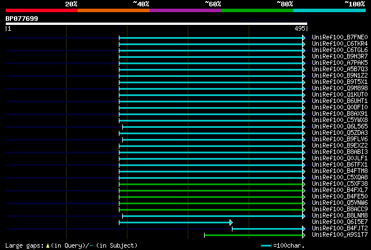Viewport: 371px width, 250px height.
Task: Open the UniRef100_C6TGL6 entry
Action: [x=340, y=50]
